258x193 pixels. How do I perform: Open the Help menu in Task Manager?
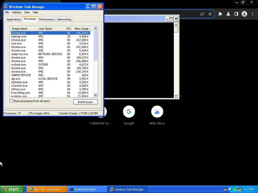coord(35,12)
